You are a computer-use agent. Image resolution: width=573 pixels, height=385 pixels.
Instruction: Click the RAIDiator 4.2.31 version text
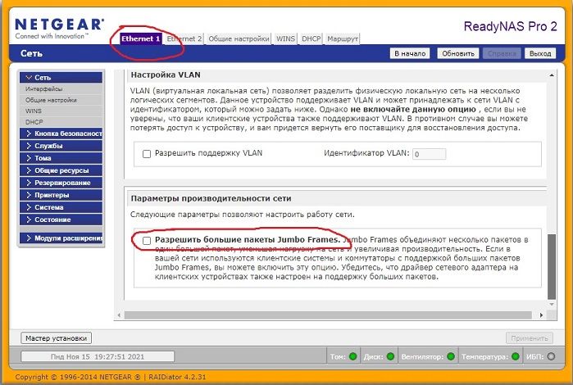pos(177,377)
